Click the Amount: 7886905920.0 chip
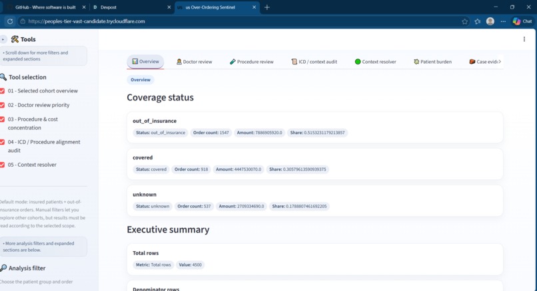This screenshot has width=537, height=291. (259, 132)
